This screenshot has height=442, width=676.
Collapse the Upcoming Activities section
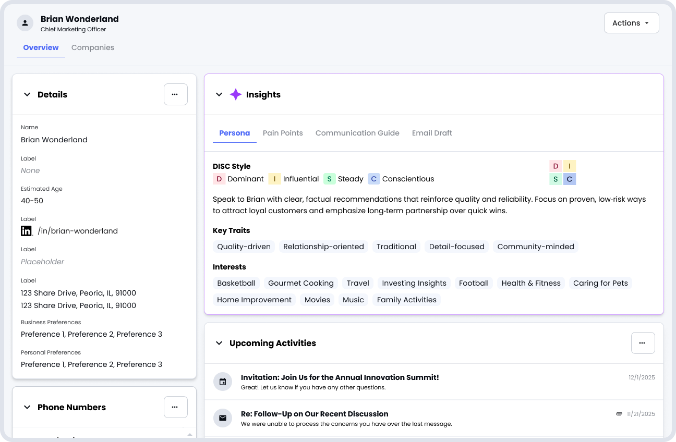point(219,343)
